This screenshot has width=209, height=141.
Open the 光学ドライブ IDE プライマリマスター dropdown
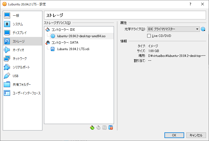173,29
